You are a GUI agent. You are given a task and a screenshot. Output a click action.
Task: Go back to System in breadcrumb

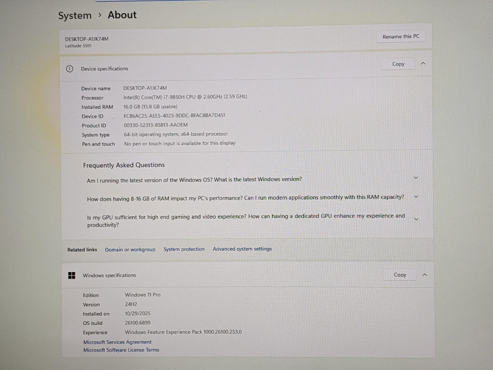(75, 15)
